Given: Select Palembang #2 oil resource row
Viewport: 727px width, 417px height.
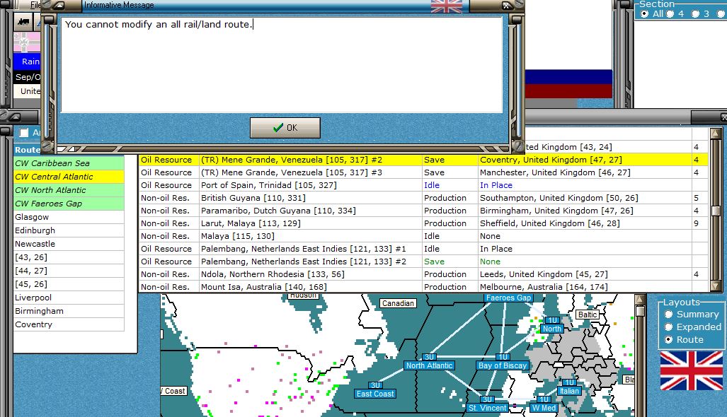Looking at the screenshot, I should coord(423,262).
